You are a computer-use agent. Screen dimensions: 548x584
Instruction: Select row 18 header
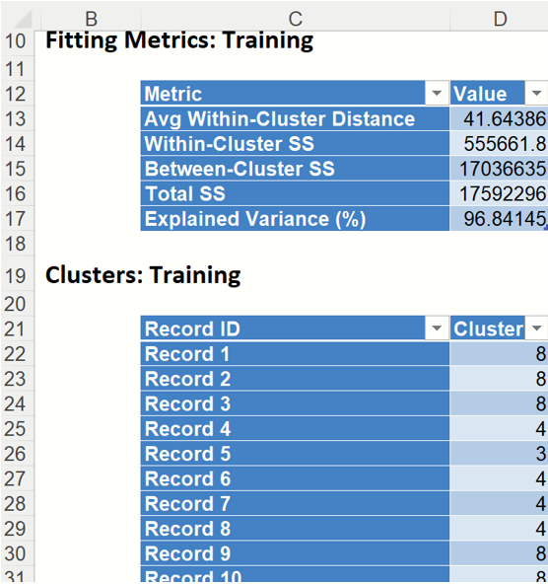point(17,244)
